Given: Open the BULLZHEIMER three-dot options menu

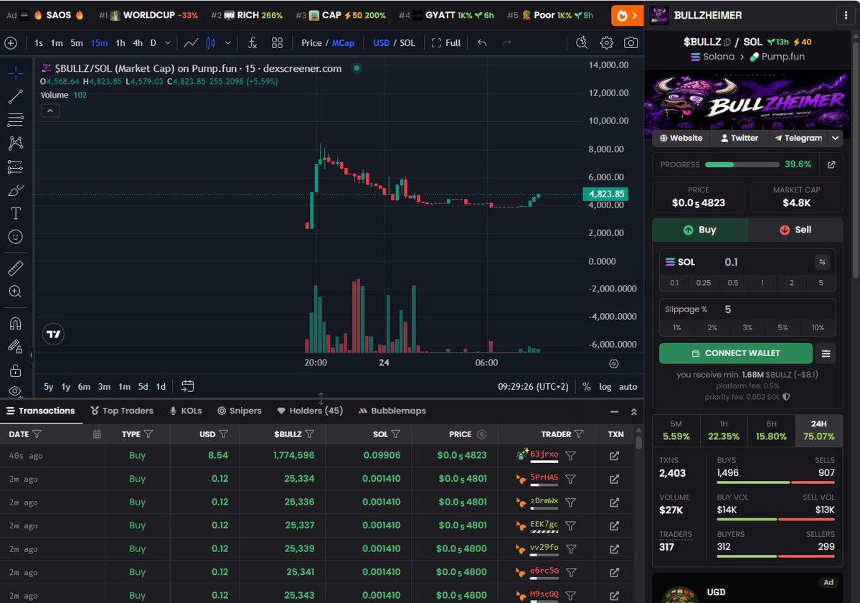Looking at the screenshot, I should click(845, 15).
